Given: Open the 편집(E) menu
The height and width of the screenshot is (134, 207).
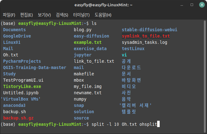Looking at the screenshot, I should click(27, 15).
